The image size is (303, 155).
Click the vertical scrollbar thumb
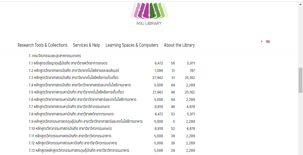(x=300, y=80)
